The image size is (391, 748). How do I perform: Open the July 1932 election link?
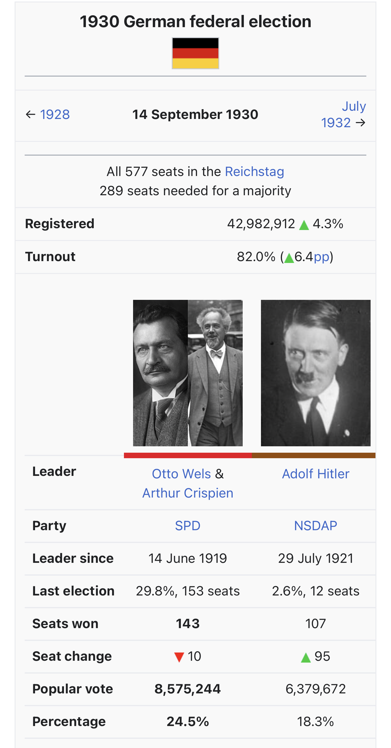pos(343,115)
